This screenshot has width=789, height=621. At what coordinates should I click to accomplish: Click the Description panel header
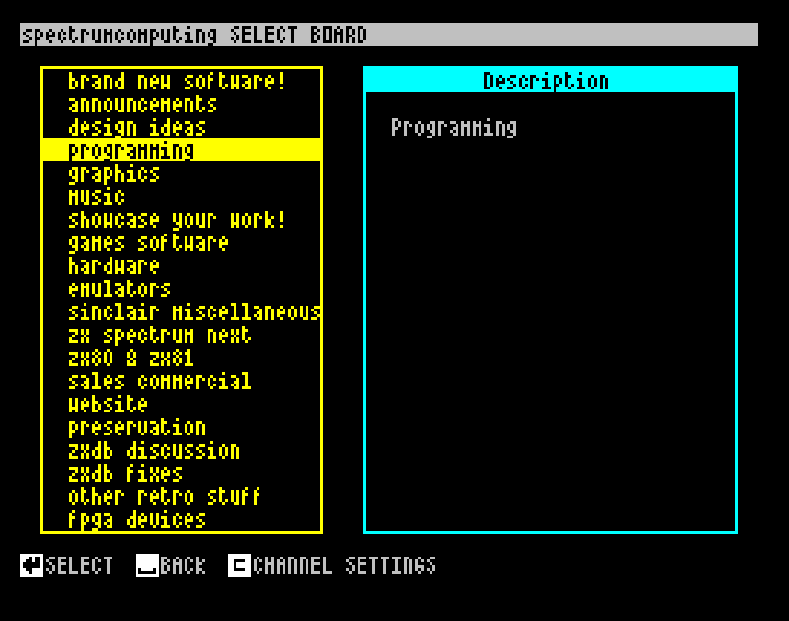pyautogui.click(x=550, y=81)
